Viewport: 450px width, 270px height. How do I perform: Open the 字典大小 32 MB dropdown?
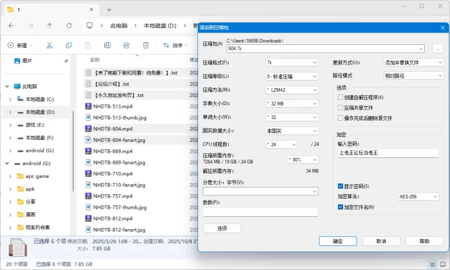click(x=292, y=104)
